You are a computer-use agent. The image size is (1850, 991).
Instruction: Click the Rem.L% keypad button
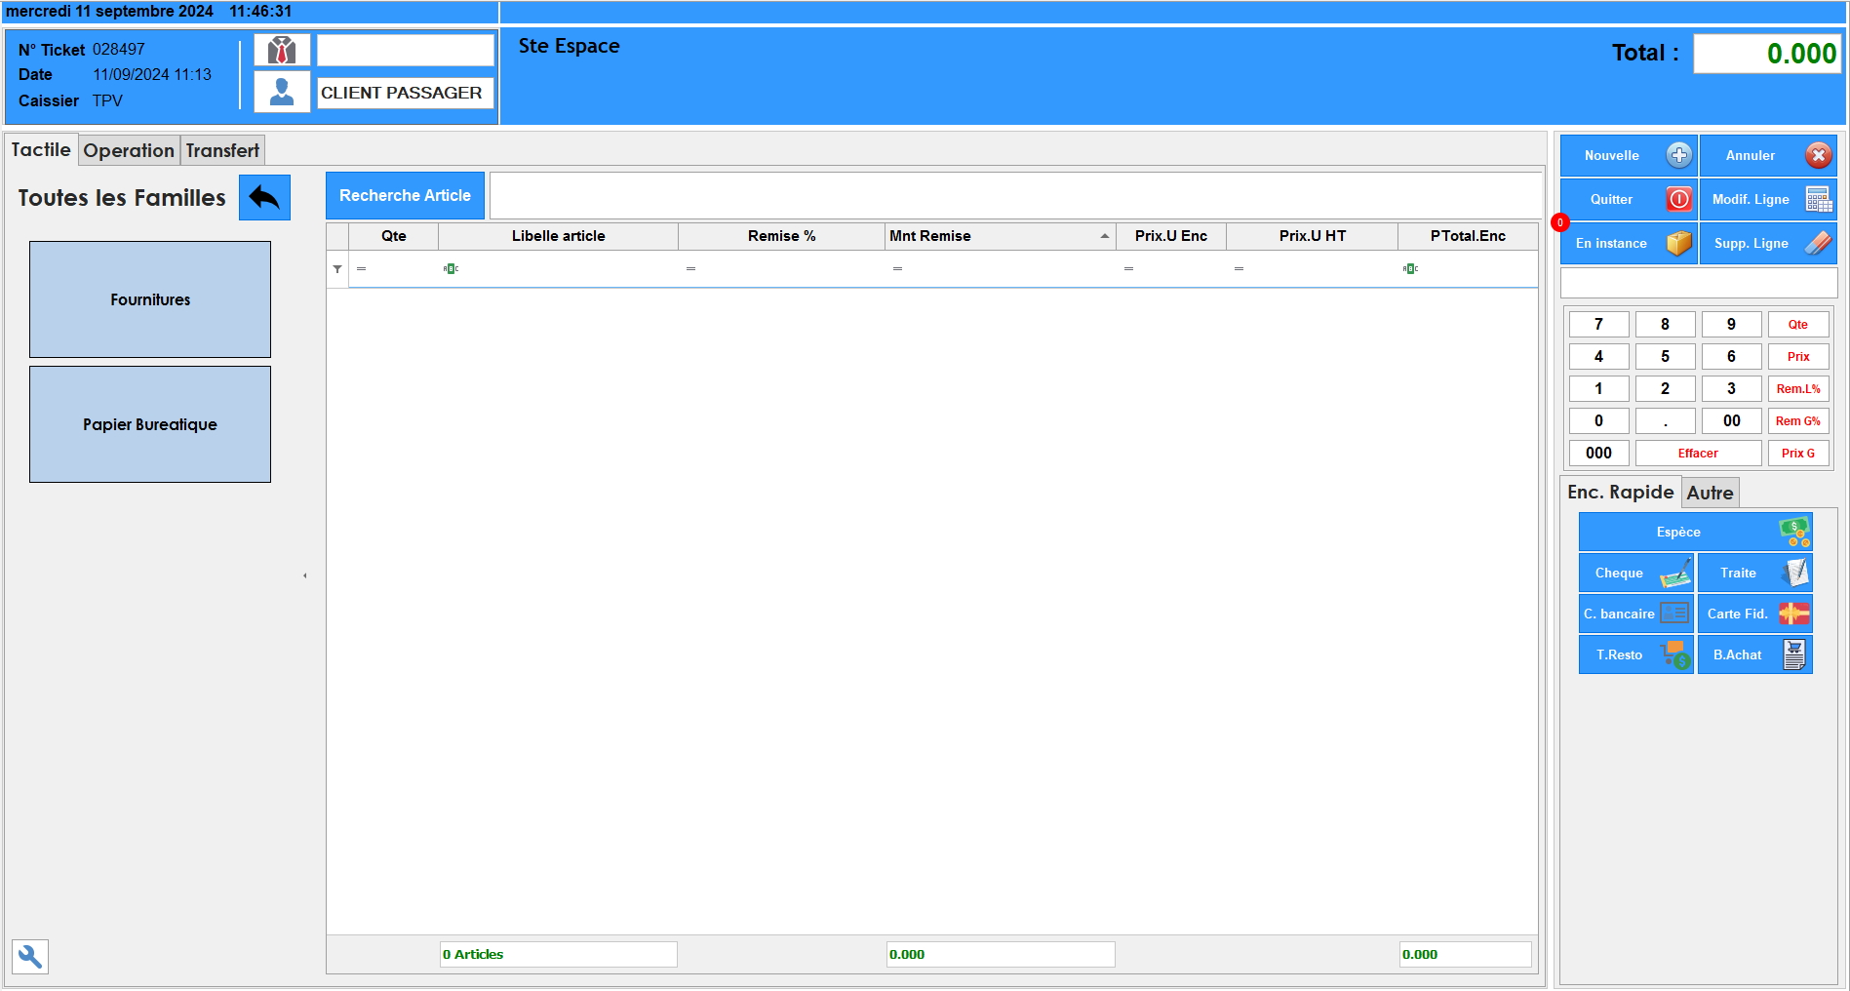click(x=1798, y=389)
